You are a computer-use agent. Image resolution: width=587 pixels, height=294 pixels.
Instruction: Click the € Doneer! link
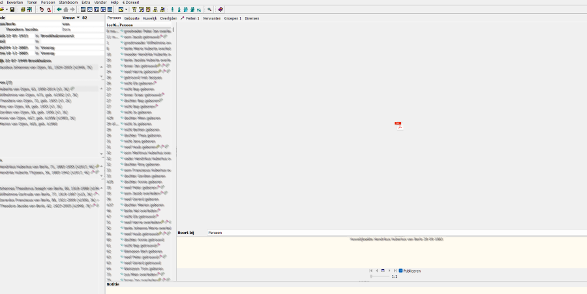[132, 3]
